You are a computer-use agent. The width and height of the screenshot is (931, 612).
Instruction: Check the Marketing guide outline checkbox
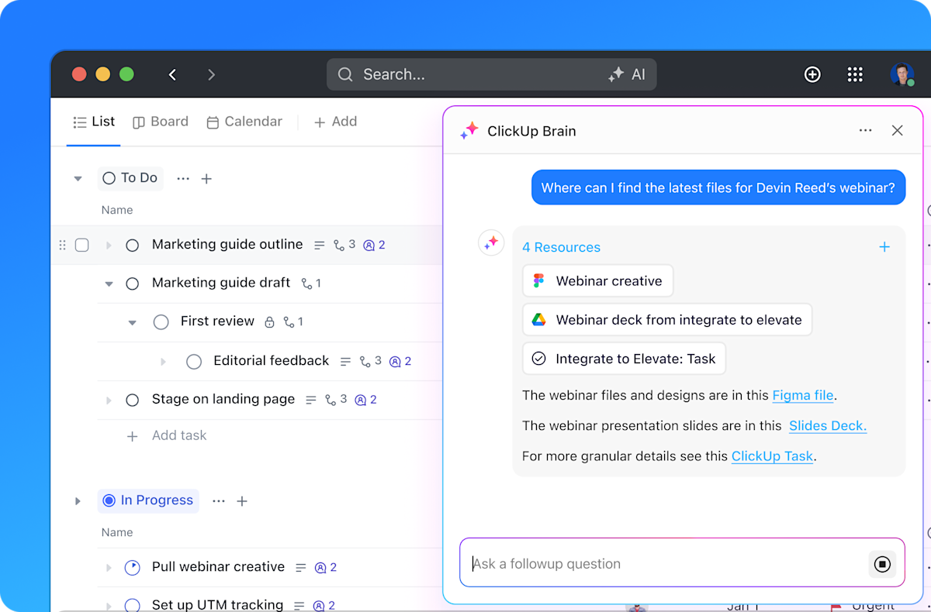click(x=81, y=245)
